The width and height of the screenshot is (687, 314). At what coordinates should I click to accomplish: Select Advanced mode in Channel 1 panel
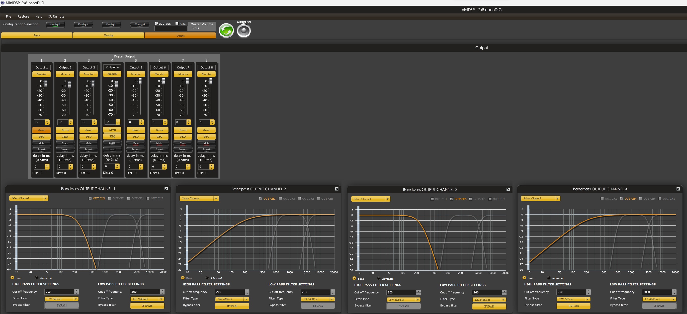pyautogui.click(x=37, y=278)
